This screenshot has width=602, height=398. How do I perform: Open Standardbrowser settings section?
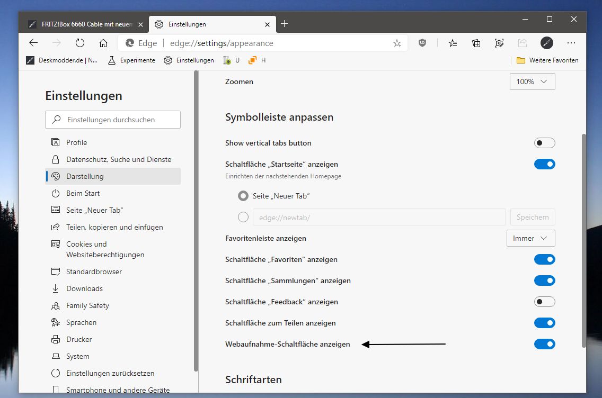(113, 272)
